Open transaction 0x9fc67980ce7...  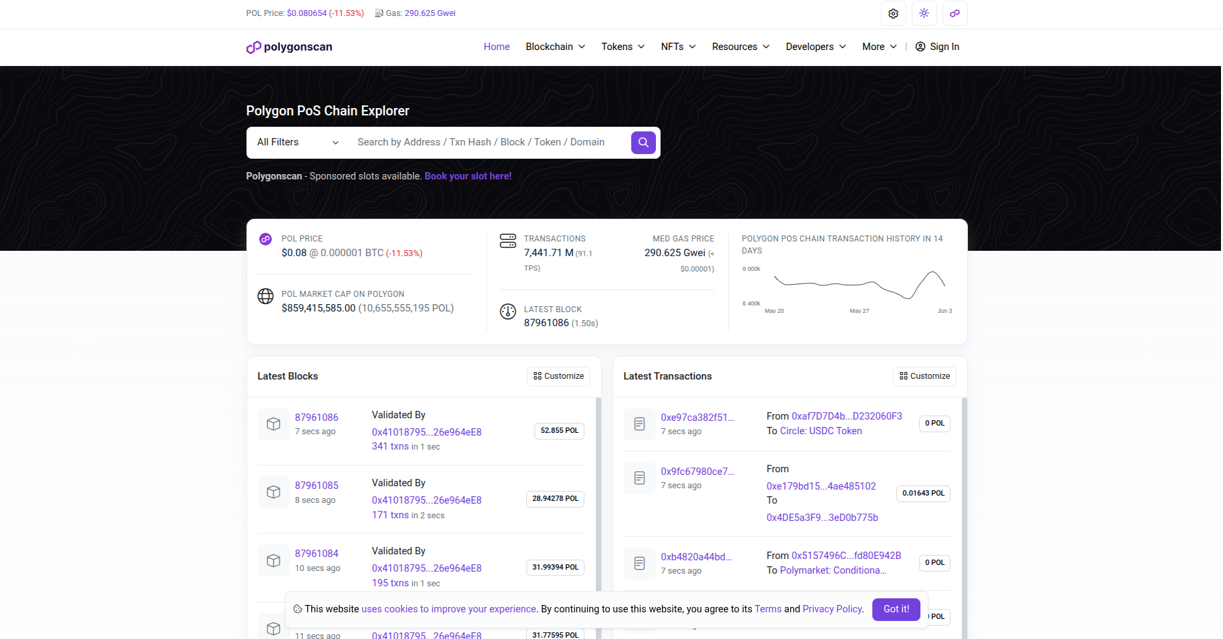(x=697, y=472)
